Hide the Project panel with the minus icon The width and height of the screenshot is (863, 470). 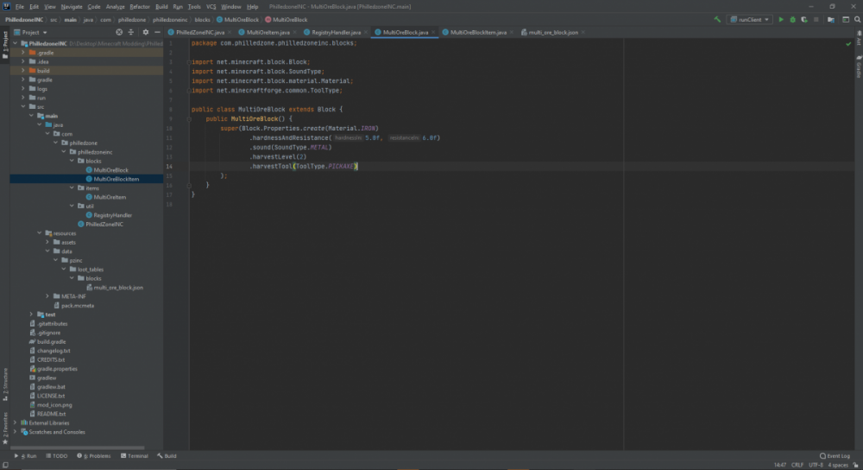[157, 33]
